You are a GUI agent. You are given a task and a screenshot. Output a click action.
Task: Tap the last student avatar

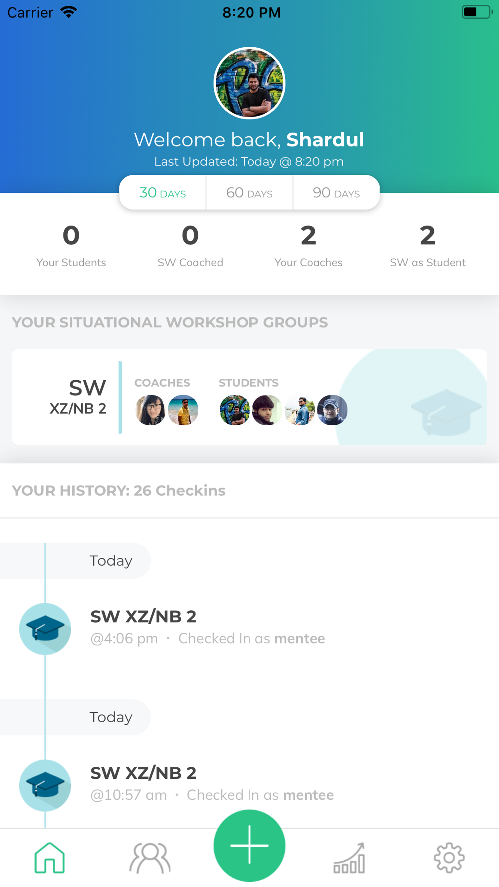(332, 410)
